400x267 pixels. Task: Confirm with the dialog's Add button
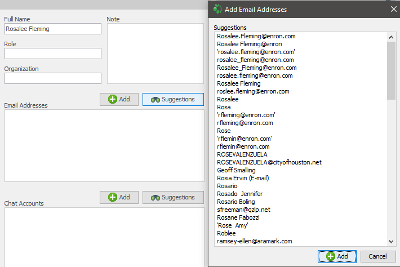tap(336, 256)
